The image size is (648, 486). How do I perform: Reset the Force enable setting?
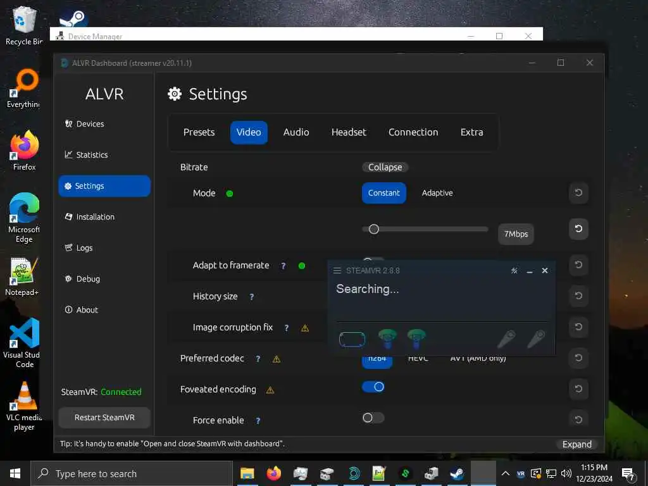(578, 420)
